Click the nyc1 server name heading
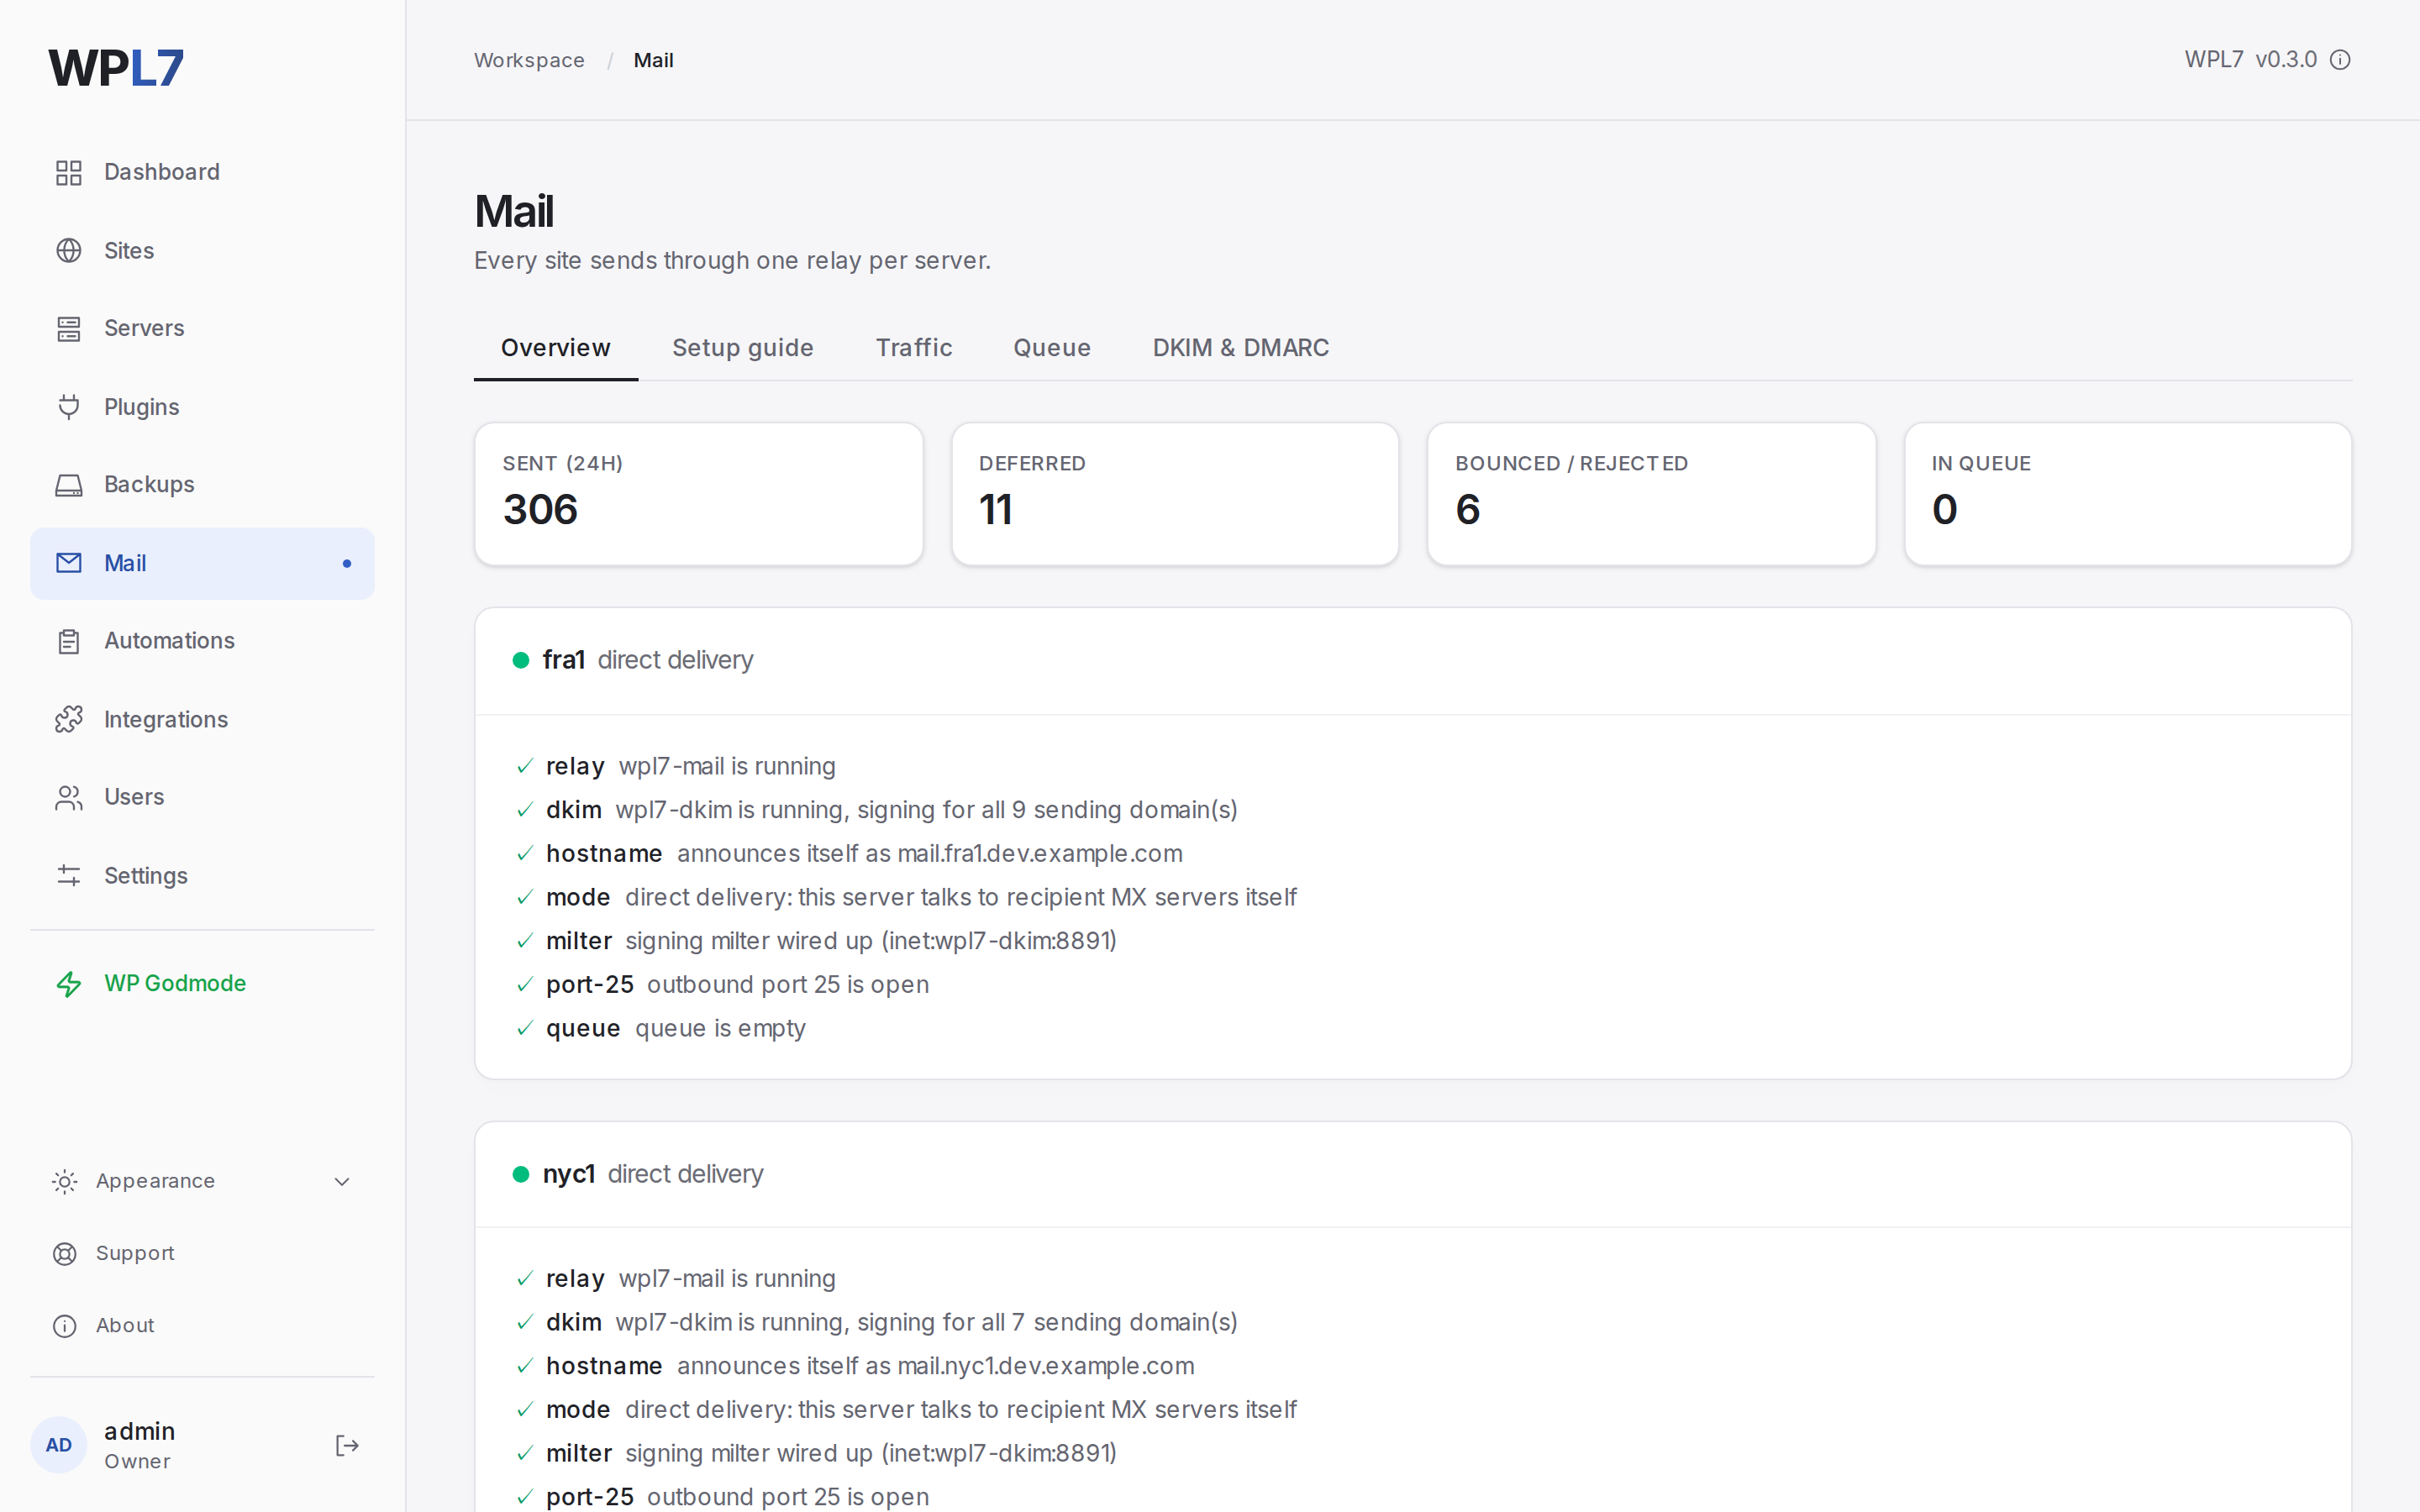2420x1512 pixels. (x=568, y=1174)
